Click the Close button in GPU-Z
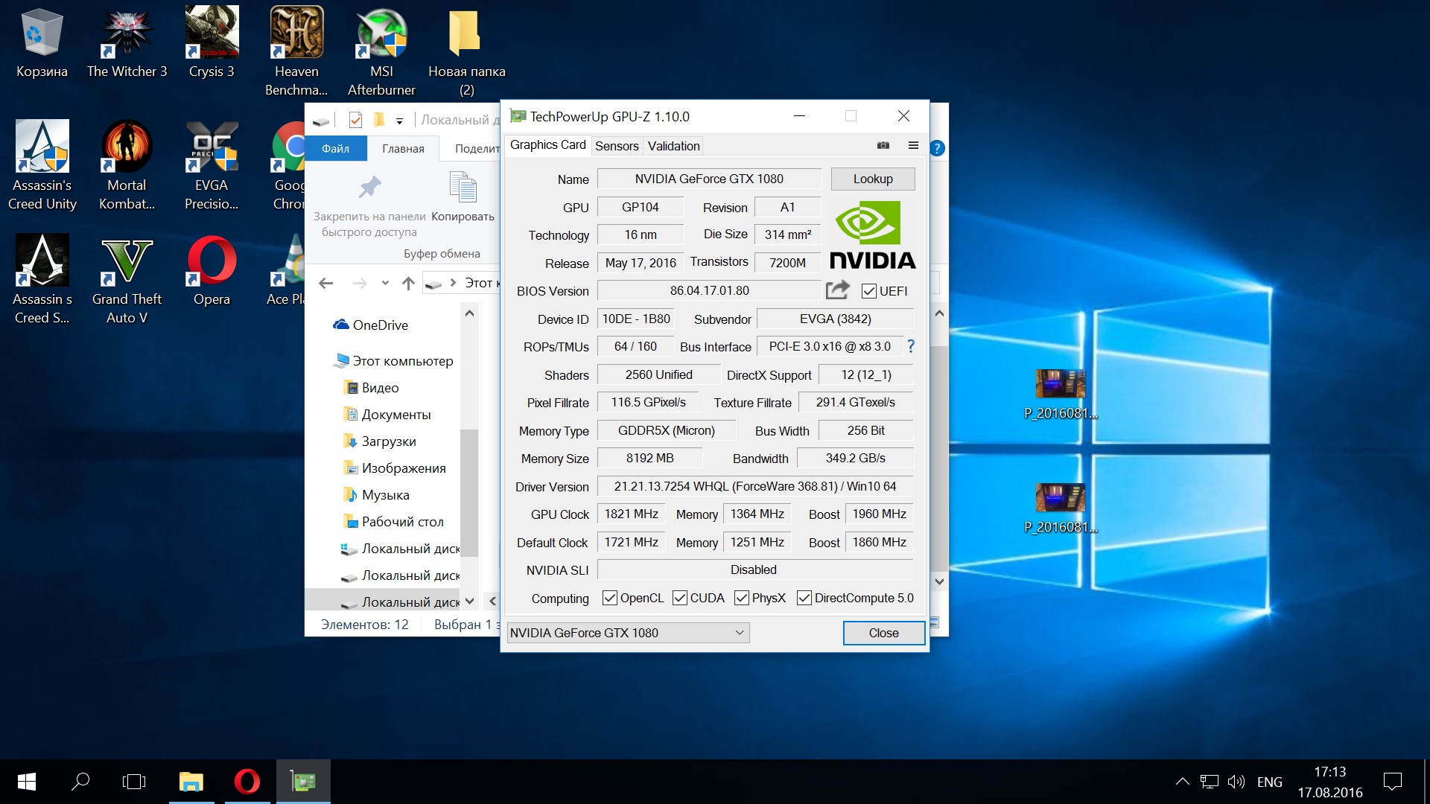 tap(884, 633)
